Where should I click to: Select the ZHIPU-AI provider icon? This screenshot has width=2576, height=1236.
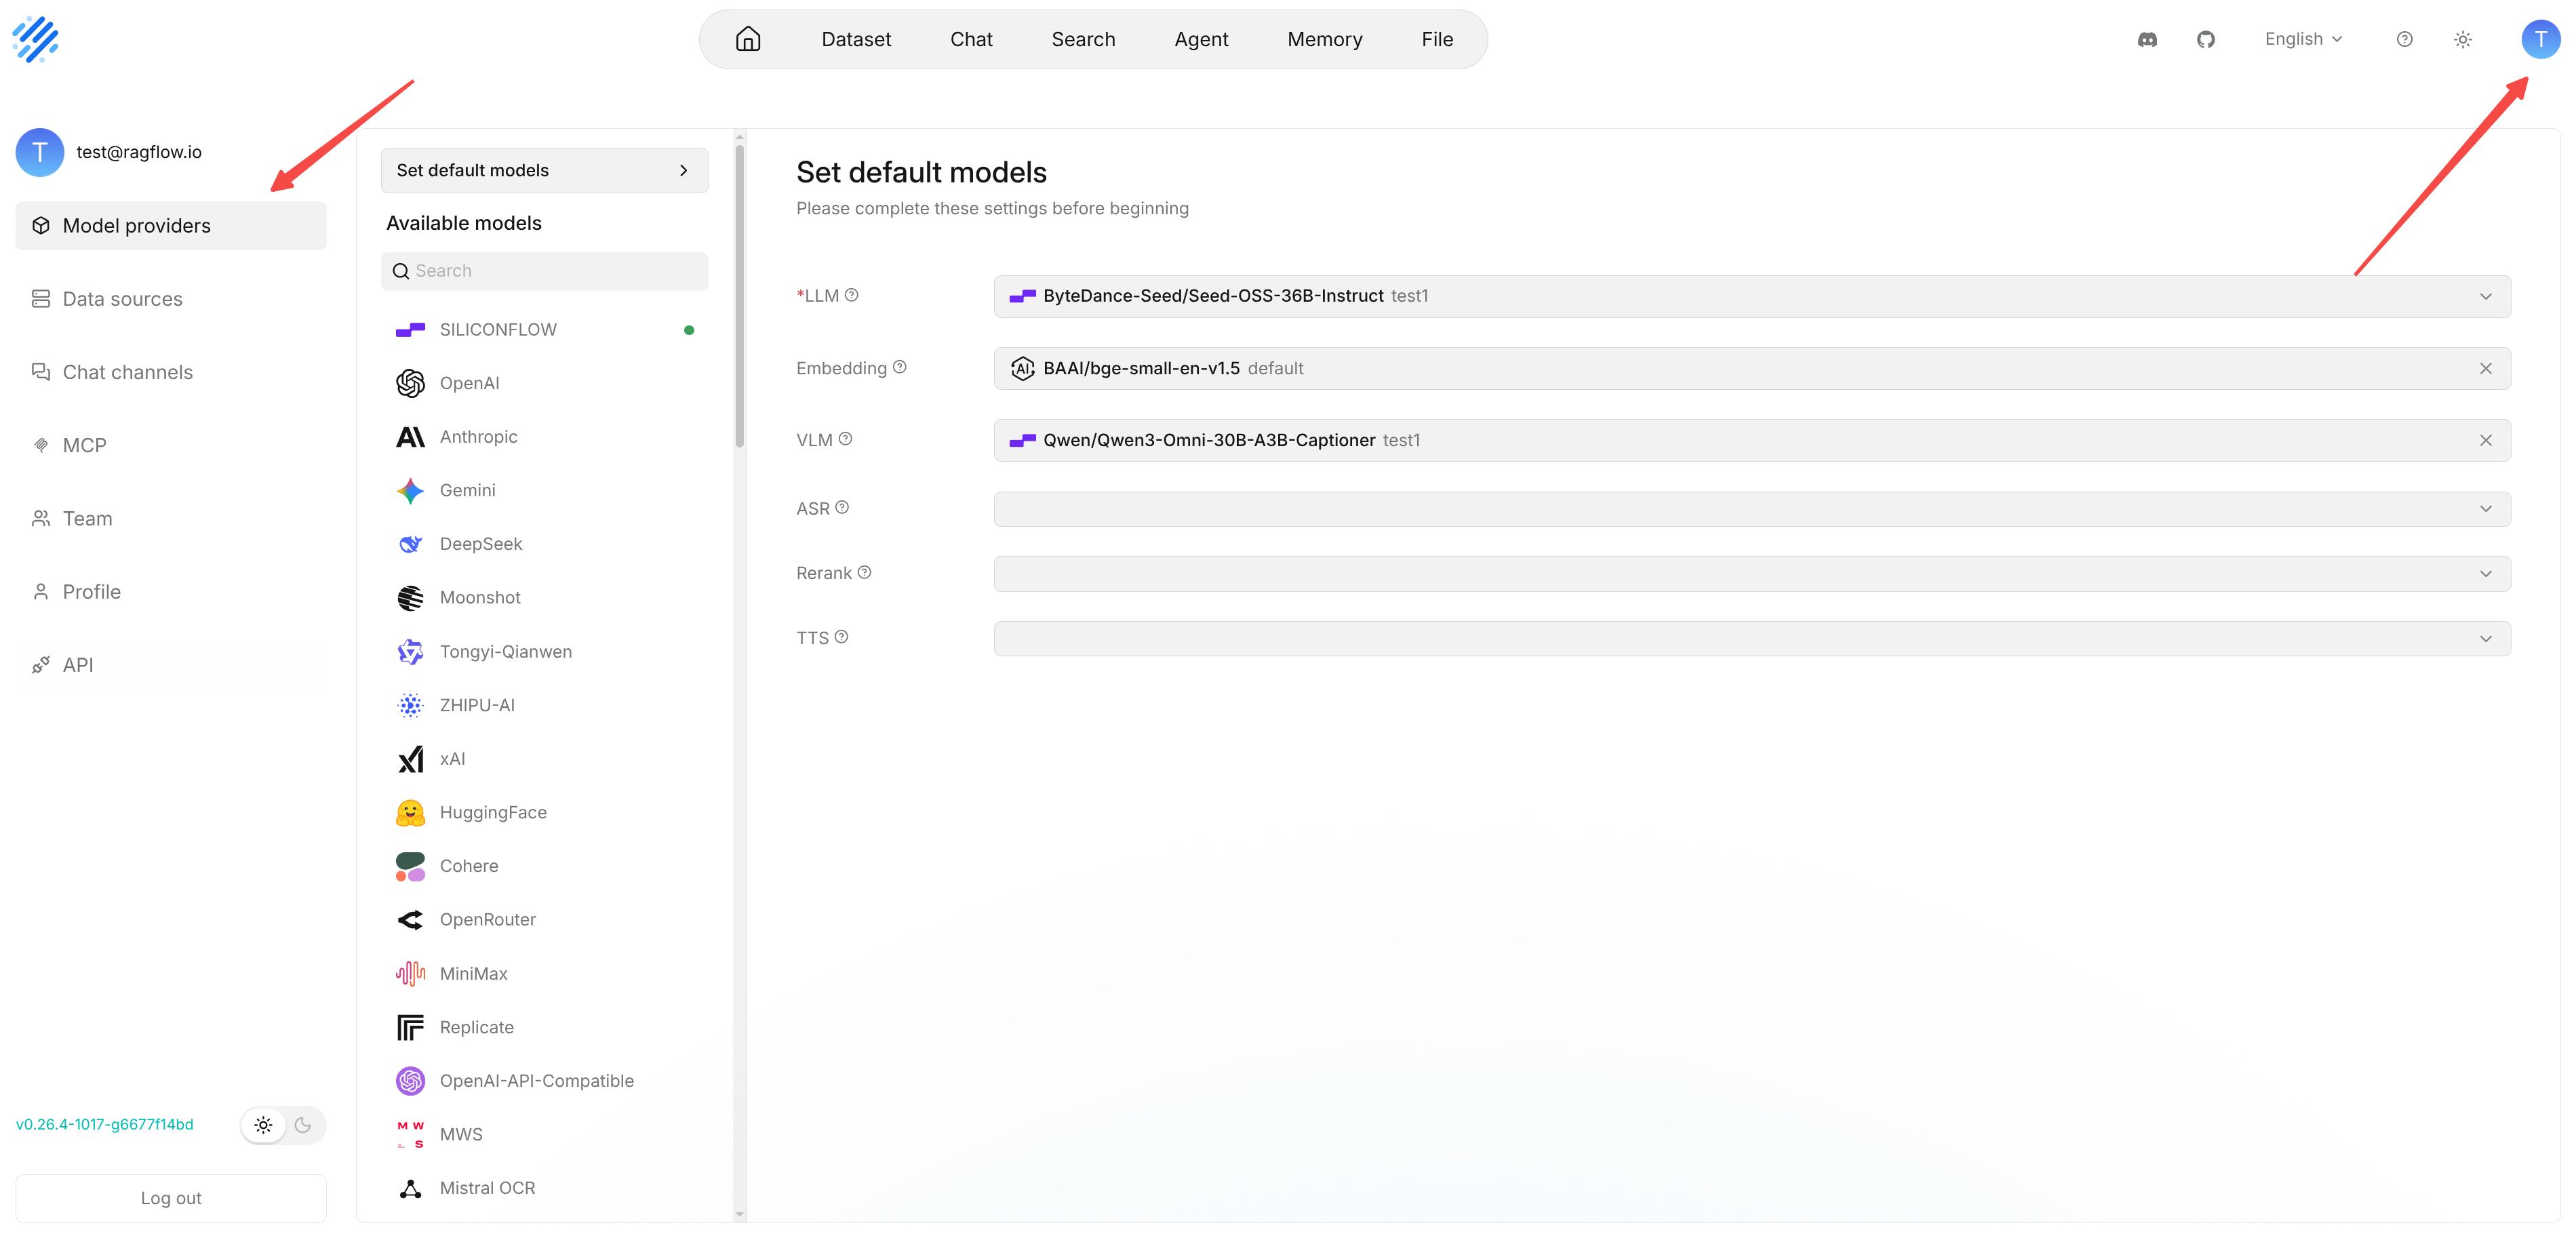[410, 705]
